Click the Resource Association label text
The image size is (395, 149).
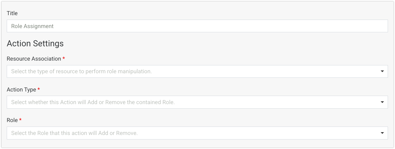pyautogui.click(x=34, y=59)
